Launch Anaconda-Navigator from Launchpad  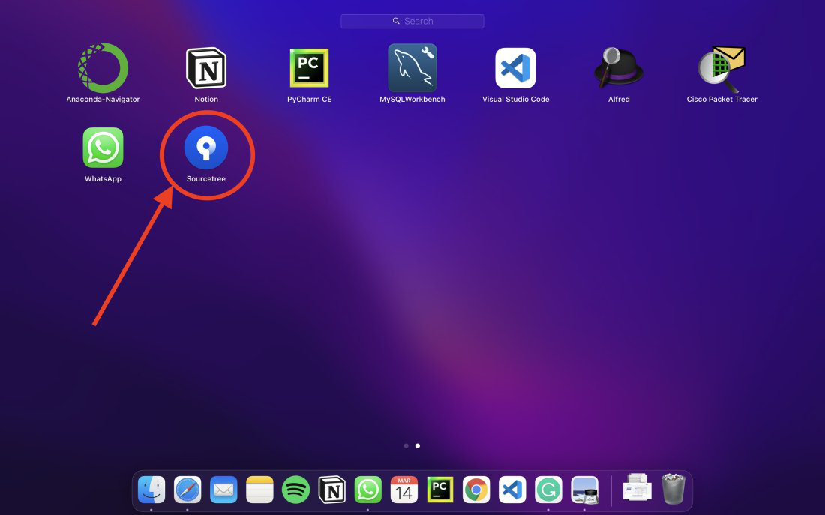[103, 68]
